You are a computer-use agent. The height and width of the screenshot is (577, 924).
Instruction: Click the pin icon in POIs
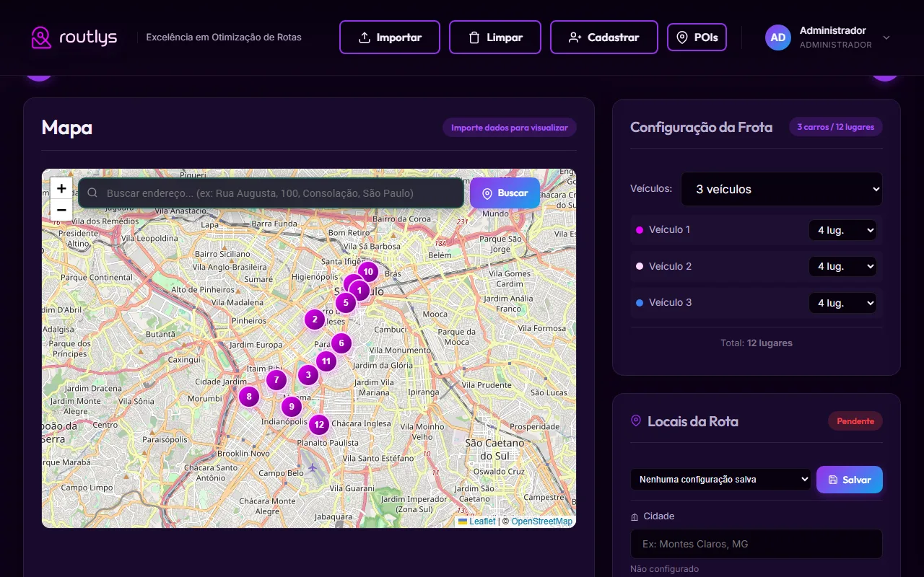click(x=681, y=38)
